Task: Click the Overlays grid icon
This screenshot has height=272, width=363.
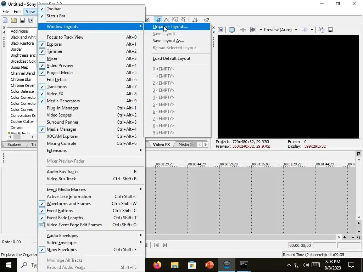Action: (x=305, y=30)
